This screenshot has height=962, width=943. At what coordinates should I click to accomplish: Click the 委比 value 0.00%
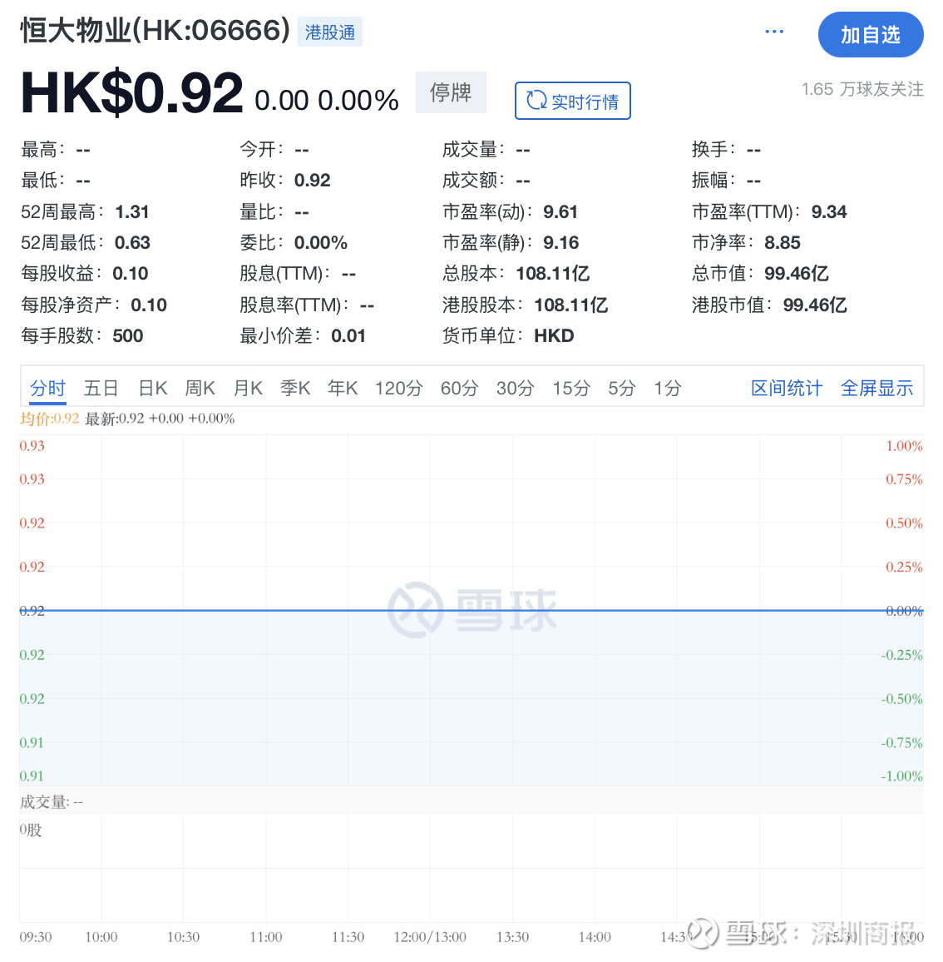pos(321,243)
